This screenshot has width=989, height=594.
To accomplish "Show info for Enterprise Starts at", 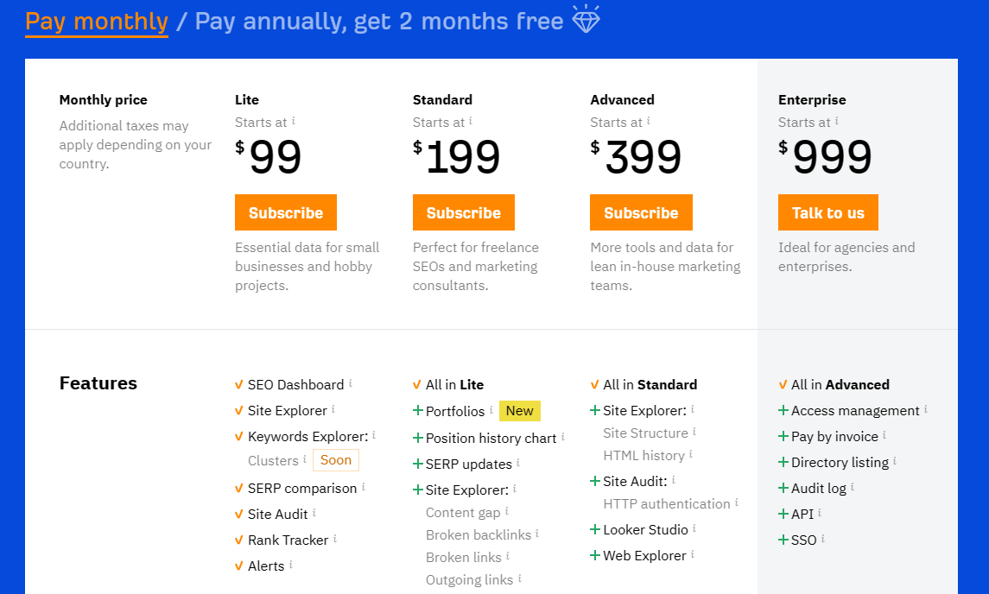I will pos(837,120).
